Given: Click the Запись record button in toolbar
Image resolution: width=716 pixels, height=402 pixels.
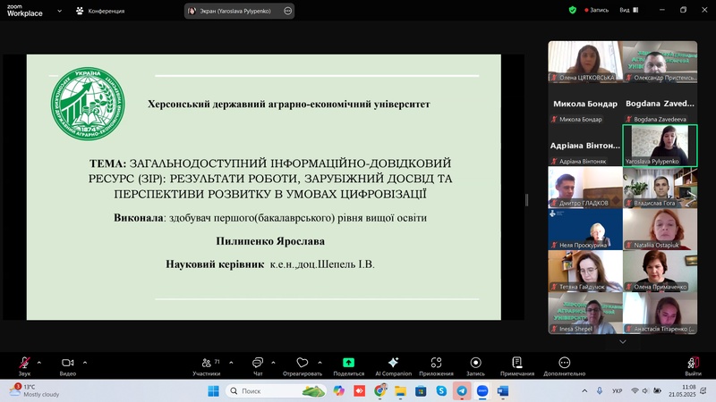Looking at the screenshot, I should point(475,366).
